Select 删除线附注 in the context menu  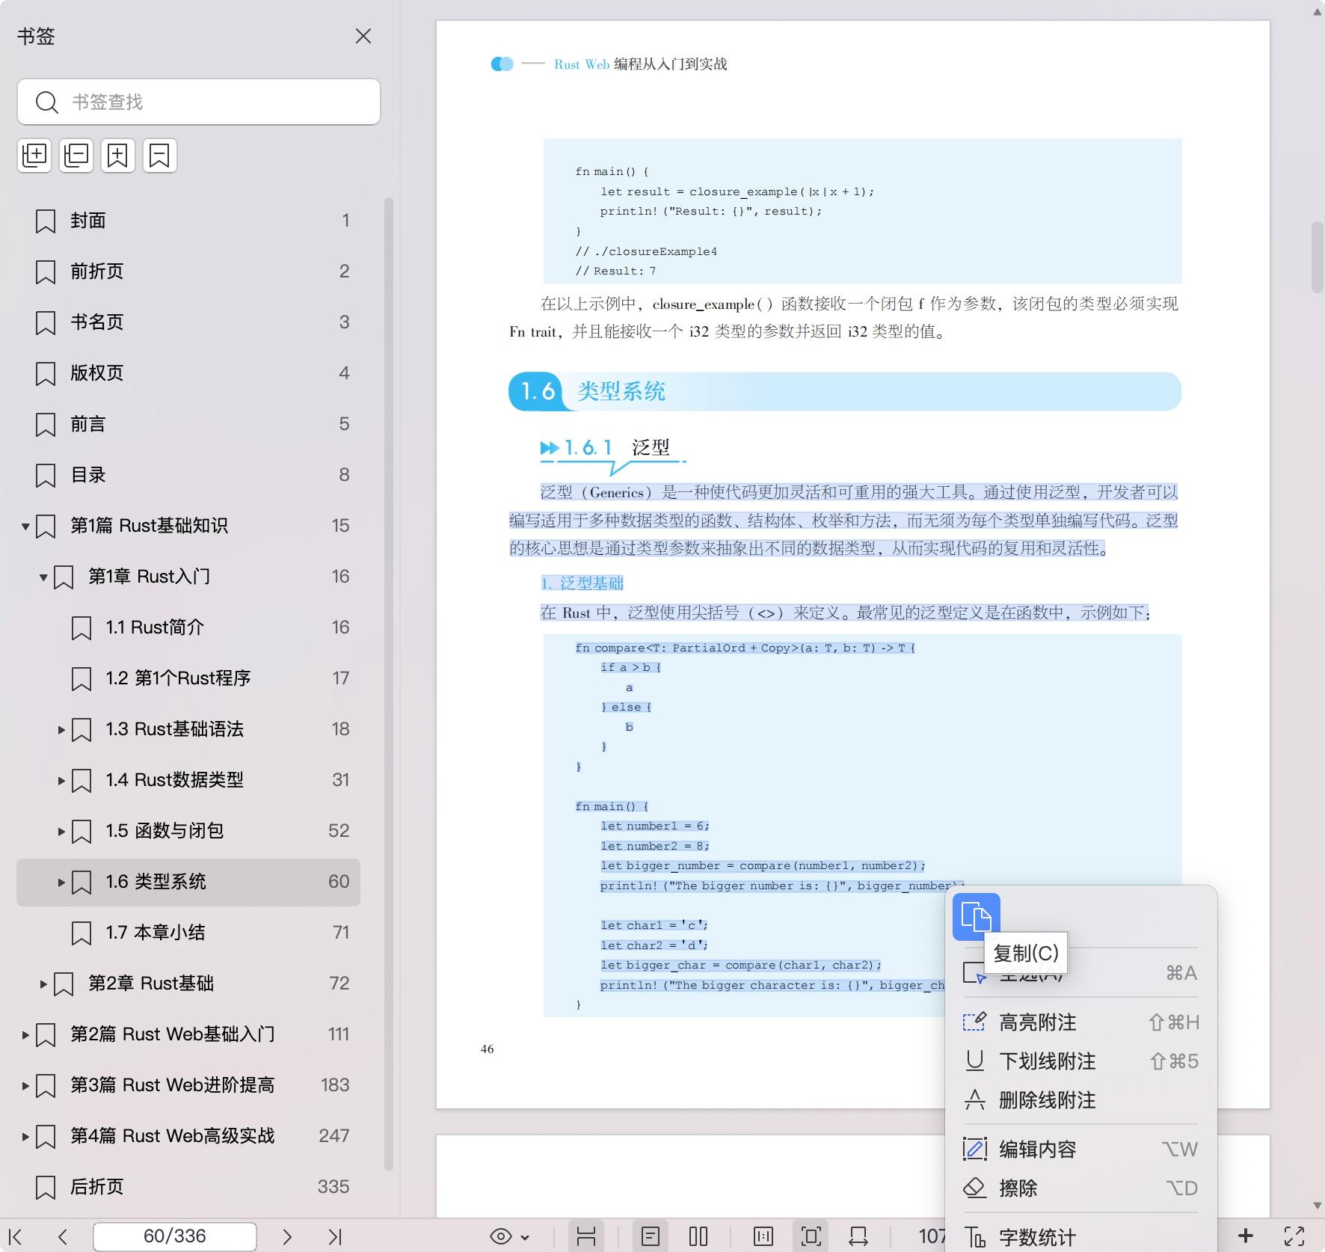(1047, 1100)
